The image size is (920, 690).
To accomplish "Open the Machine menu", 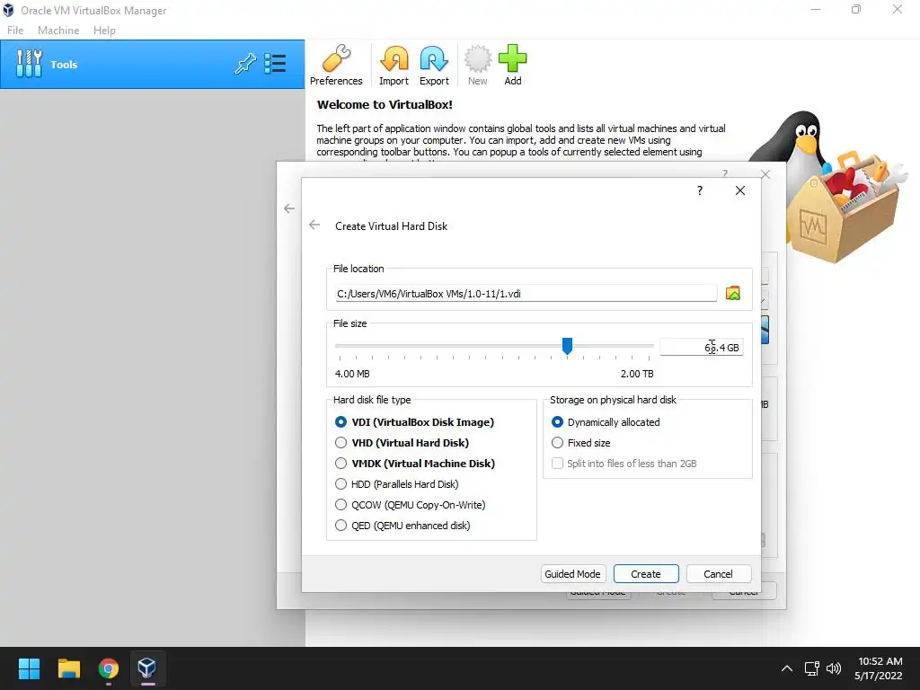I will [x=58, y=31].
